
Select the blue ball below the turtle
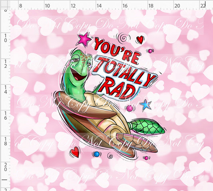pyautogui.click(x=97, y=154)
